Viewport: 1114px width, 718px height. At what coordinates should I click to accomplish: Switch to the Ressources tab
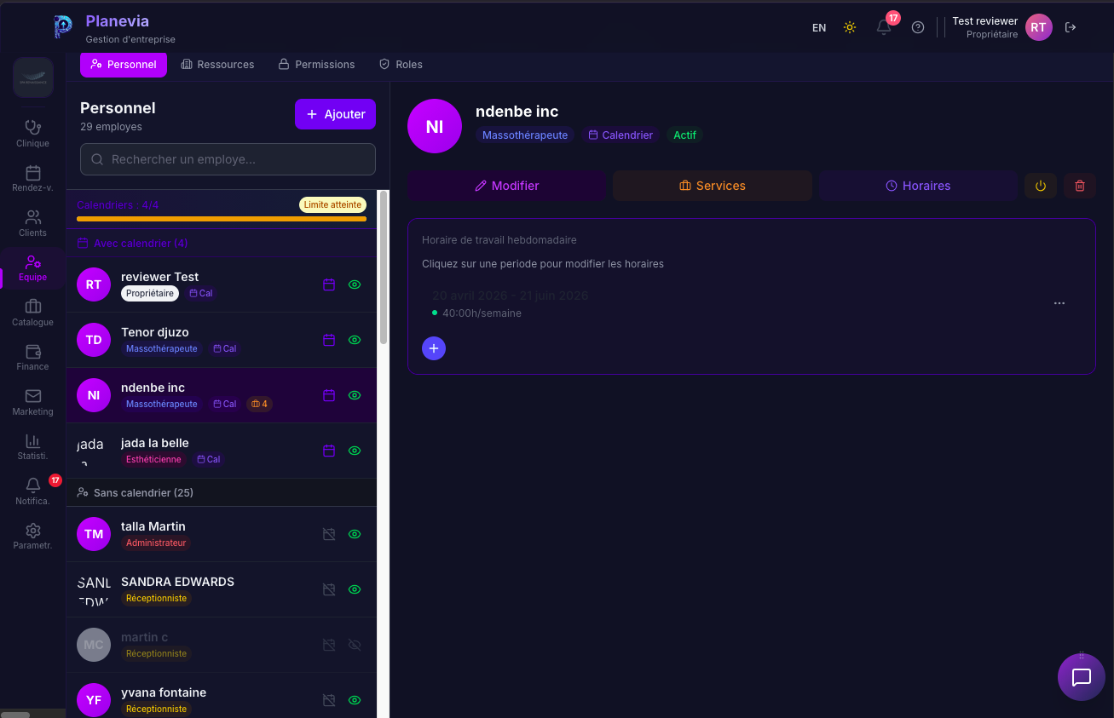(217, 64)
